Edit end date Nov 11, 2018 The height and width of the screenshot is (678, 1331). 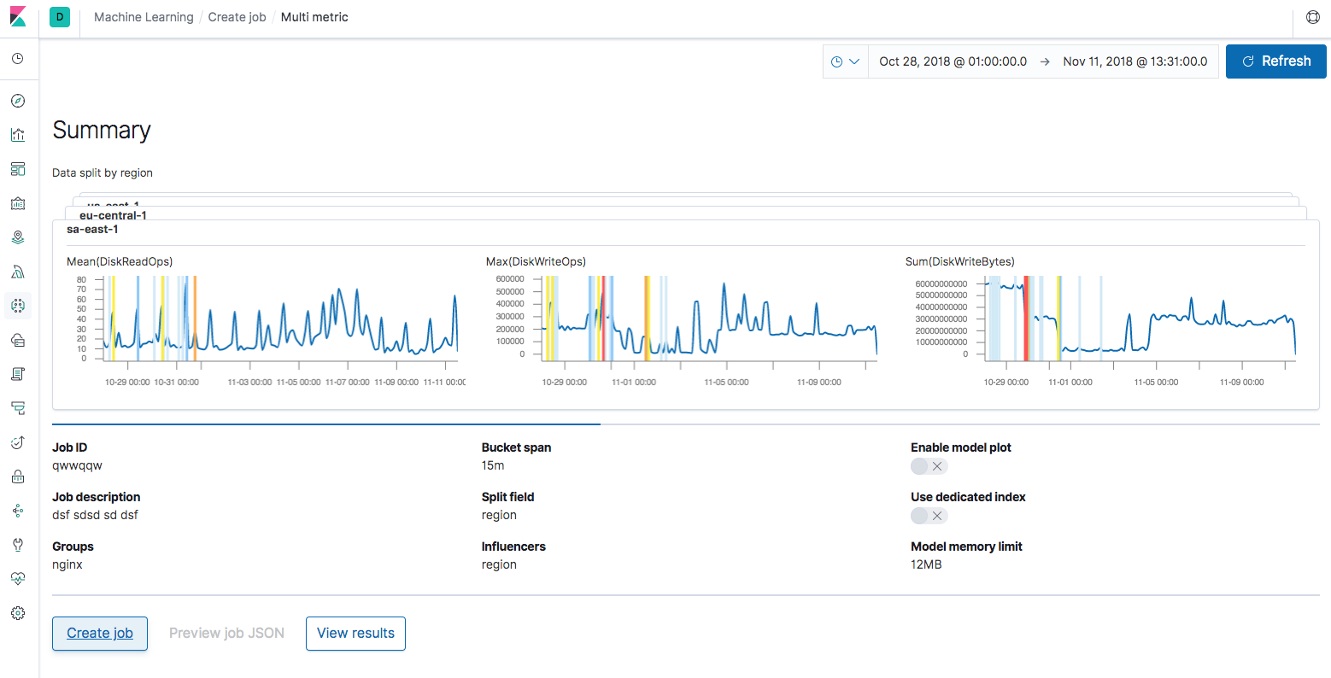pos(1135,61)
